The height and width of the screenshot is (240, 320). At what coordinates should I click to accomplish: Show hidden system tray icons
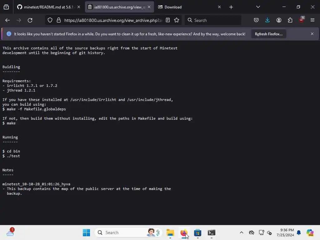pos(242,232)
